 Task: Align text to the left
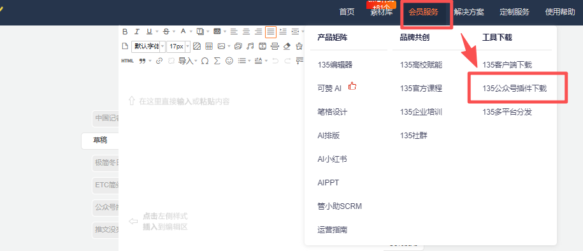pos(234,32)
